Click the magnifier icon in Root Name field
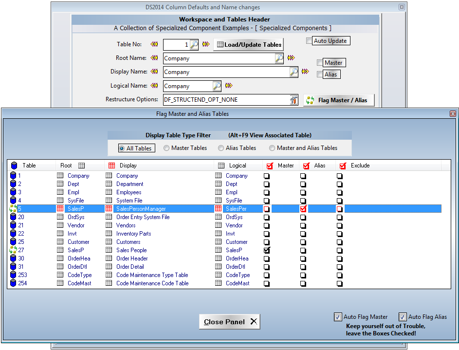This screenshot has width=459, height=350. [x=279, y=58]
